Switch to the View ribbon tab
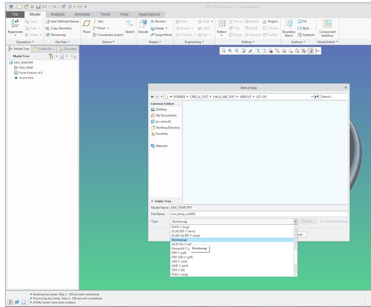 pos(124,14)
